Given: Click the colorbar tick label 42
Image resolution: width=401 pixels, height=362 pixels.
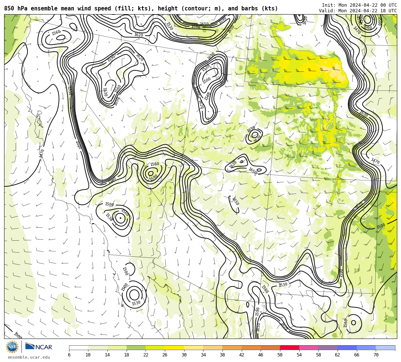Looking at the screenshot, I should click(242, 355).
